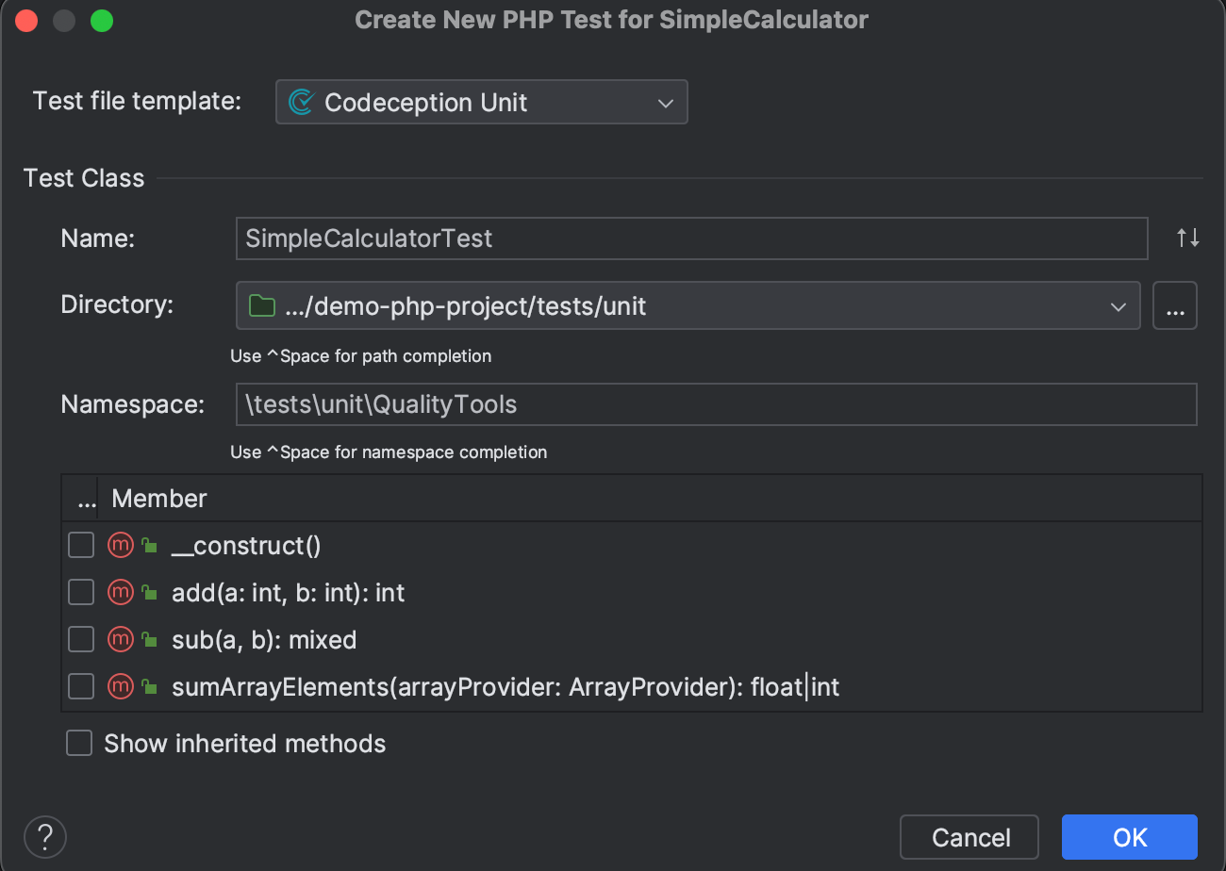This screenshot has height=871, width=1226.
Task: Click inside the Namespace input field
Action: click(x=660, y=403)
